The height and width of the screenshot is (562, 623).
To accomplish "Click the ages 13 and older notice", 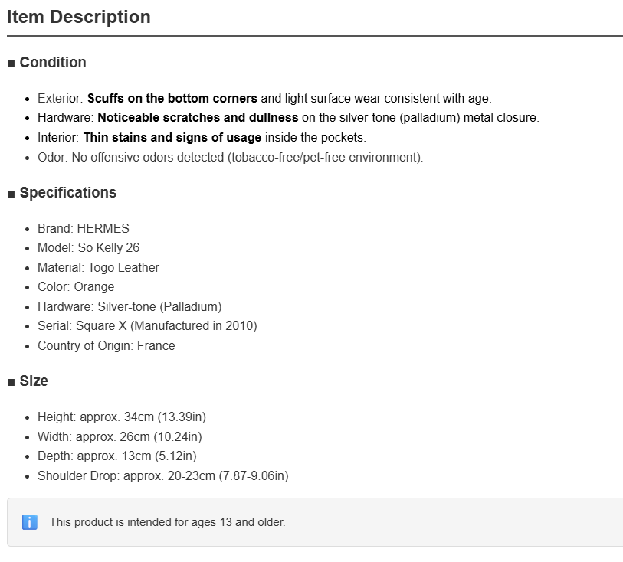I will (x=167, y=522).
